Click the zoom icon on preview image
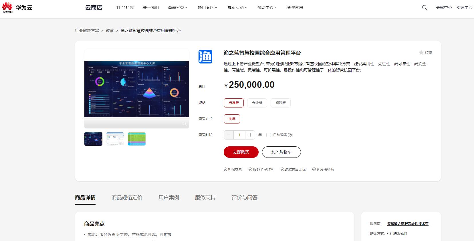 184,124
